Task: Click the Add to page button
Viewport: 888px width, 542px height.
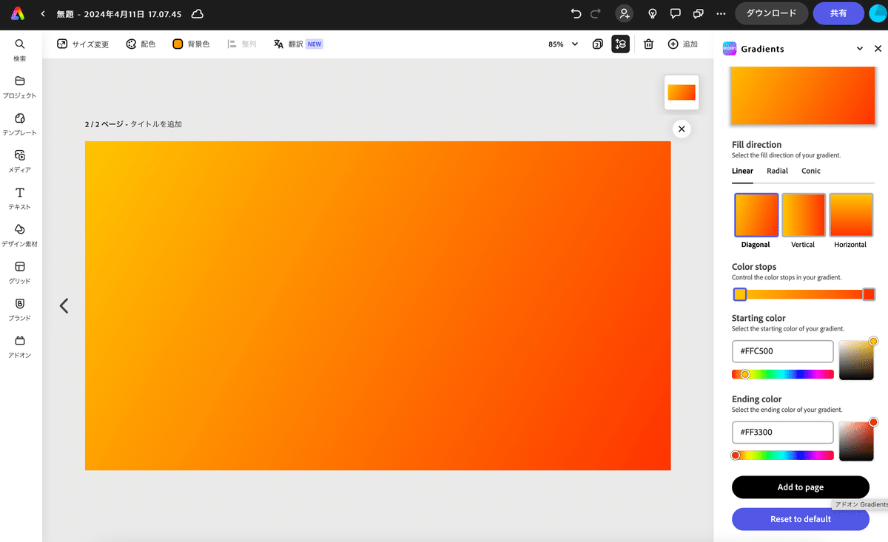Action: coord(800,487)
